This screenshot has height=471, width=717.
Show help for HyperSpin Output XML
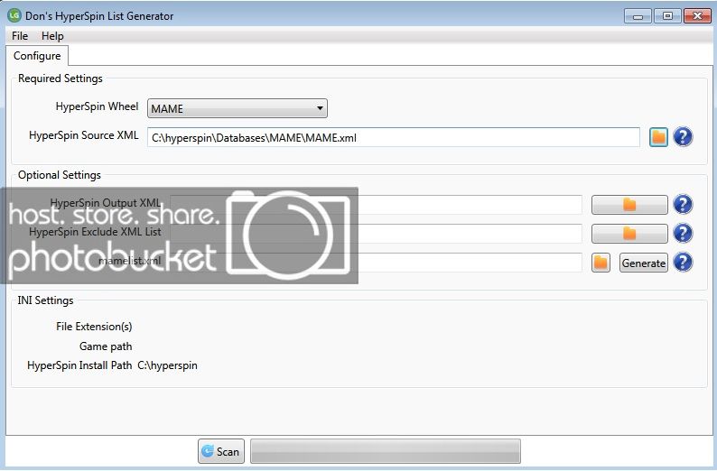click(684, 205)
